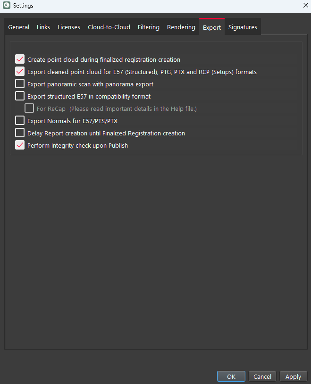
Task: Close the Settings dialog window
Action: (305, 6)
